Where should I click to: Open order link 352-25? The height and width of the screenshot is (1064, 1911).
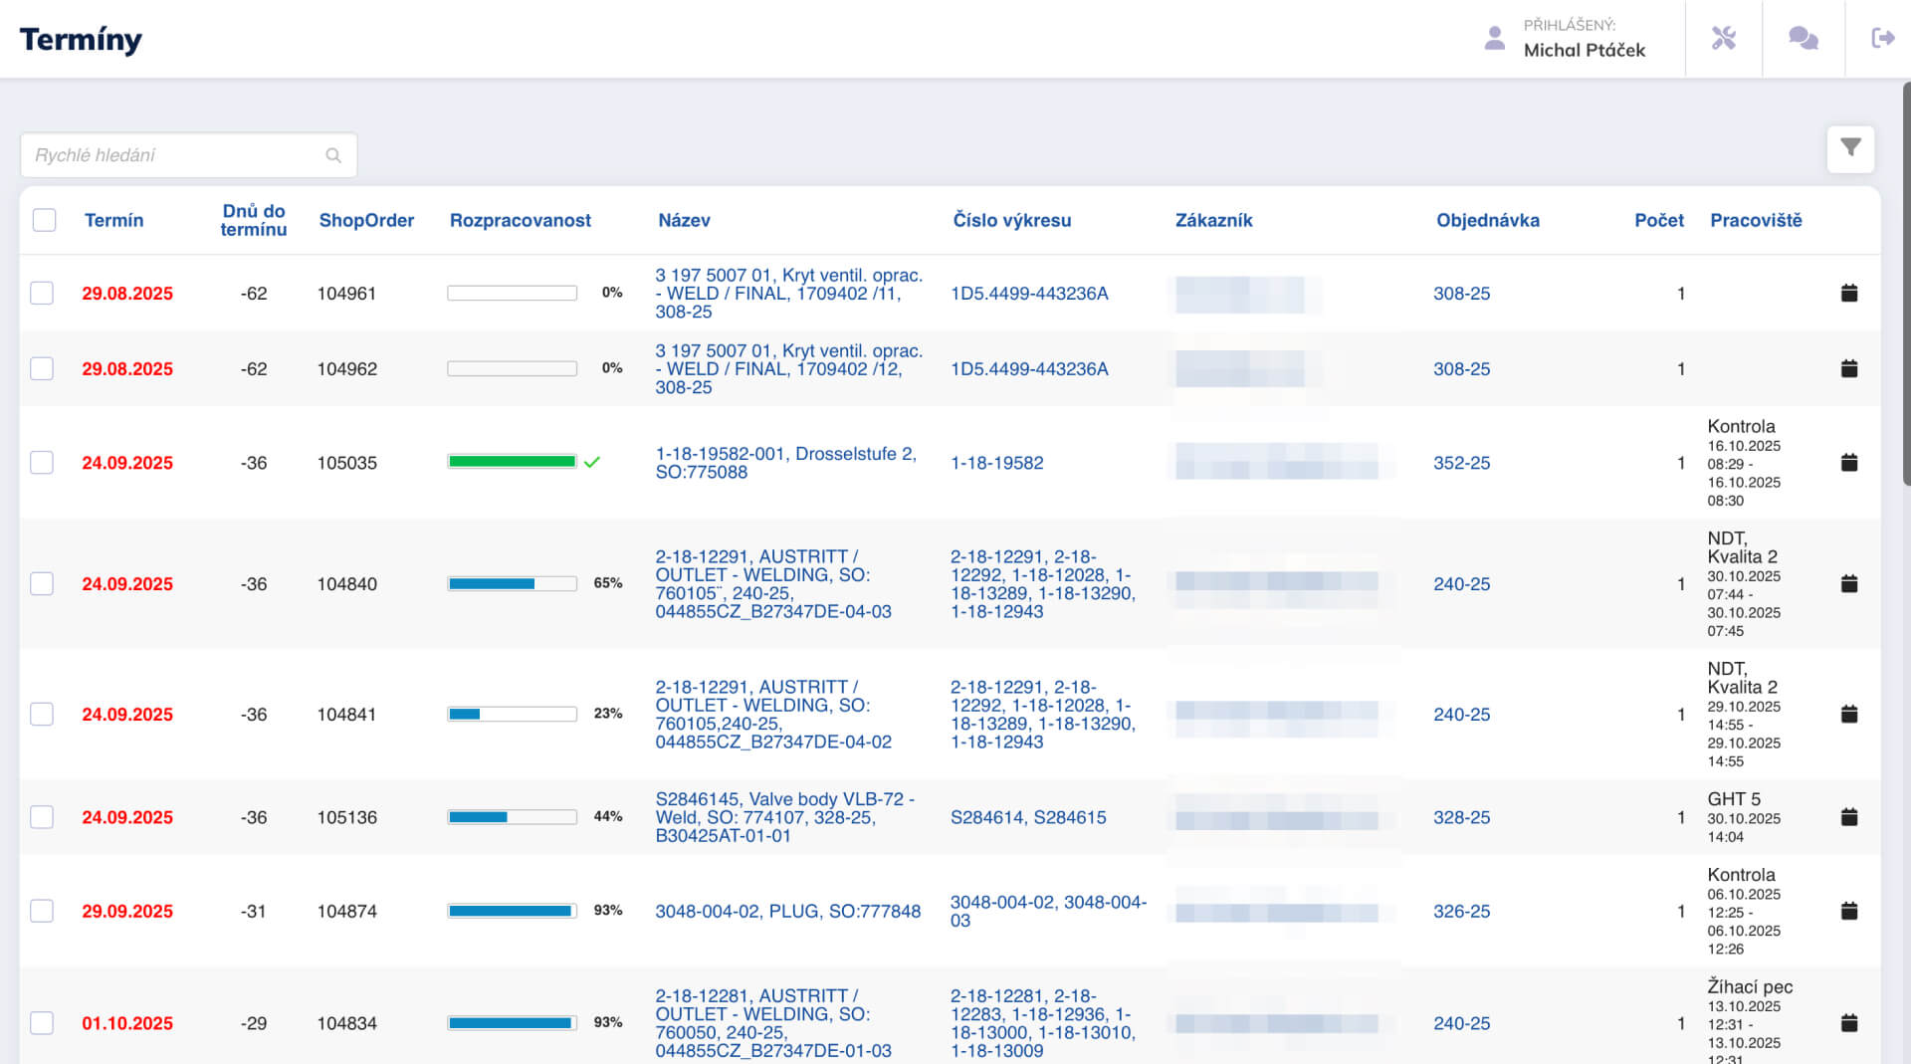click(x=1462, y=463)
